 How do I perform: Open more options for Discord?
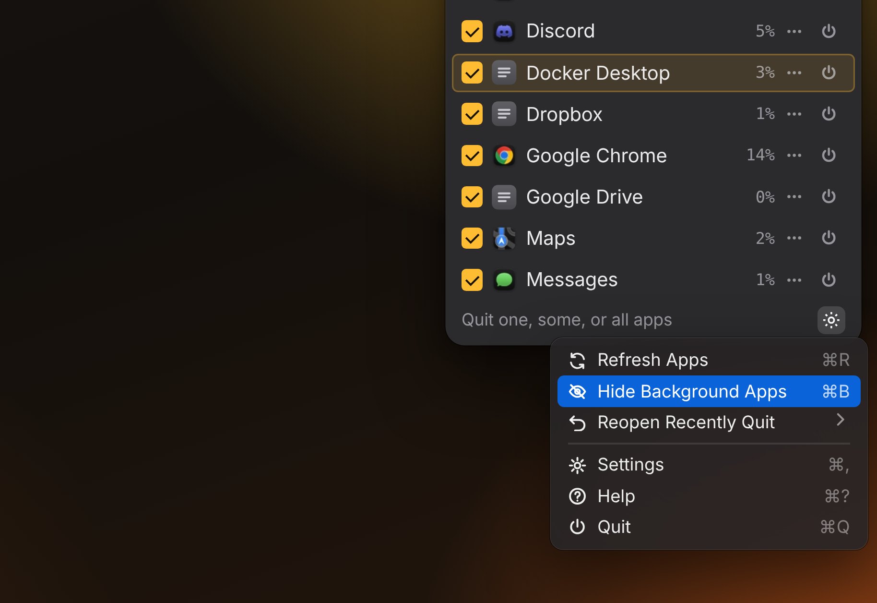click(794, 32)
